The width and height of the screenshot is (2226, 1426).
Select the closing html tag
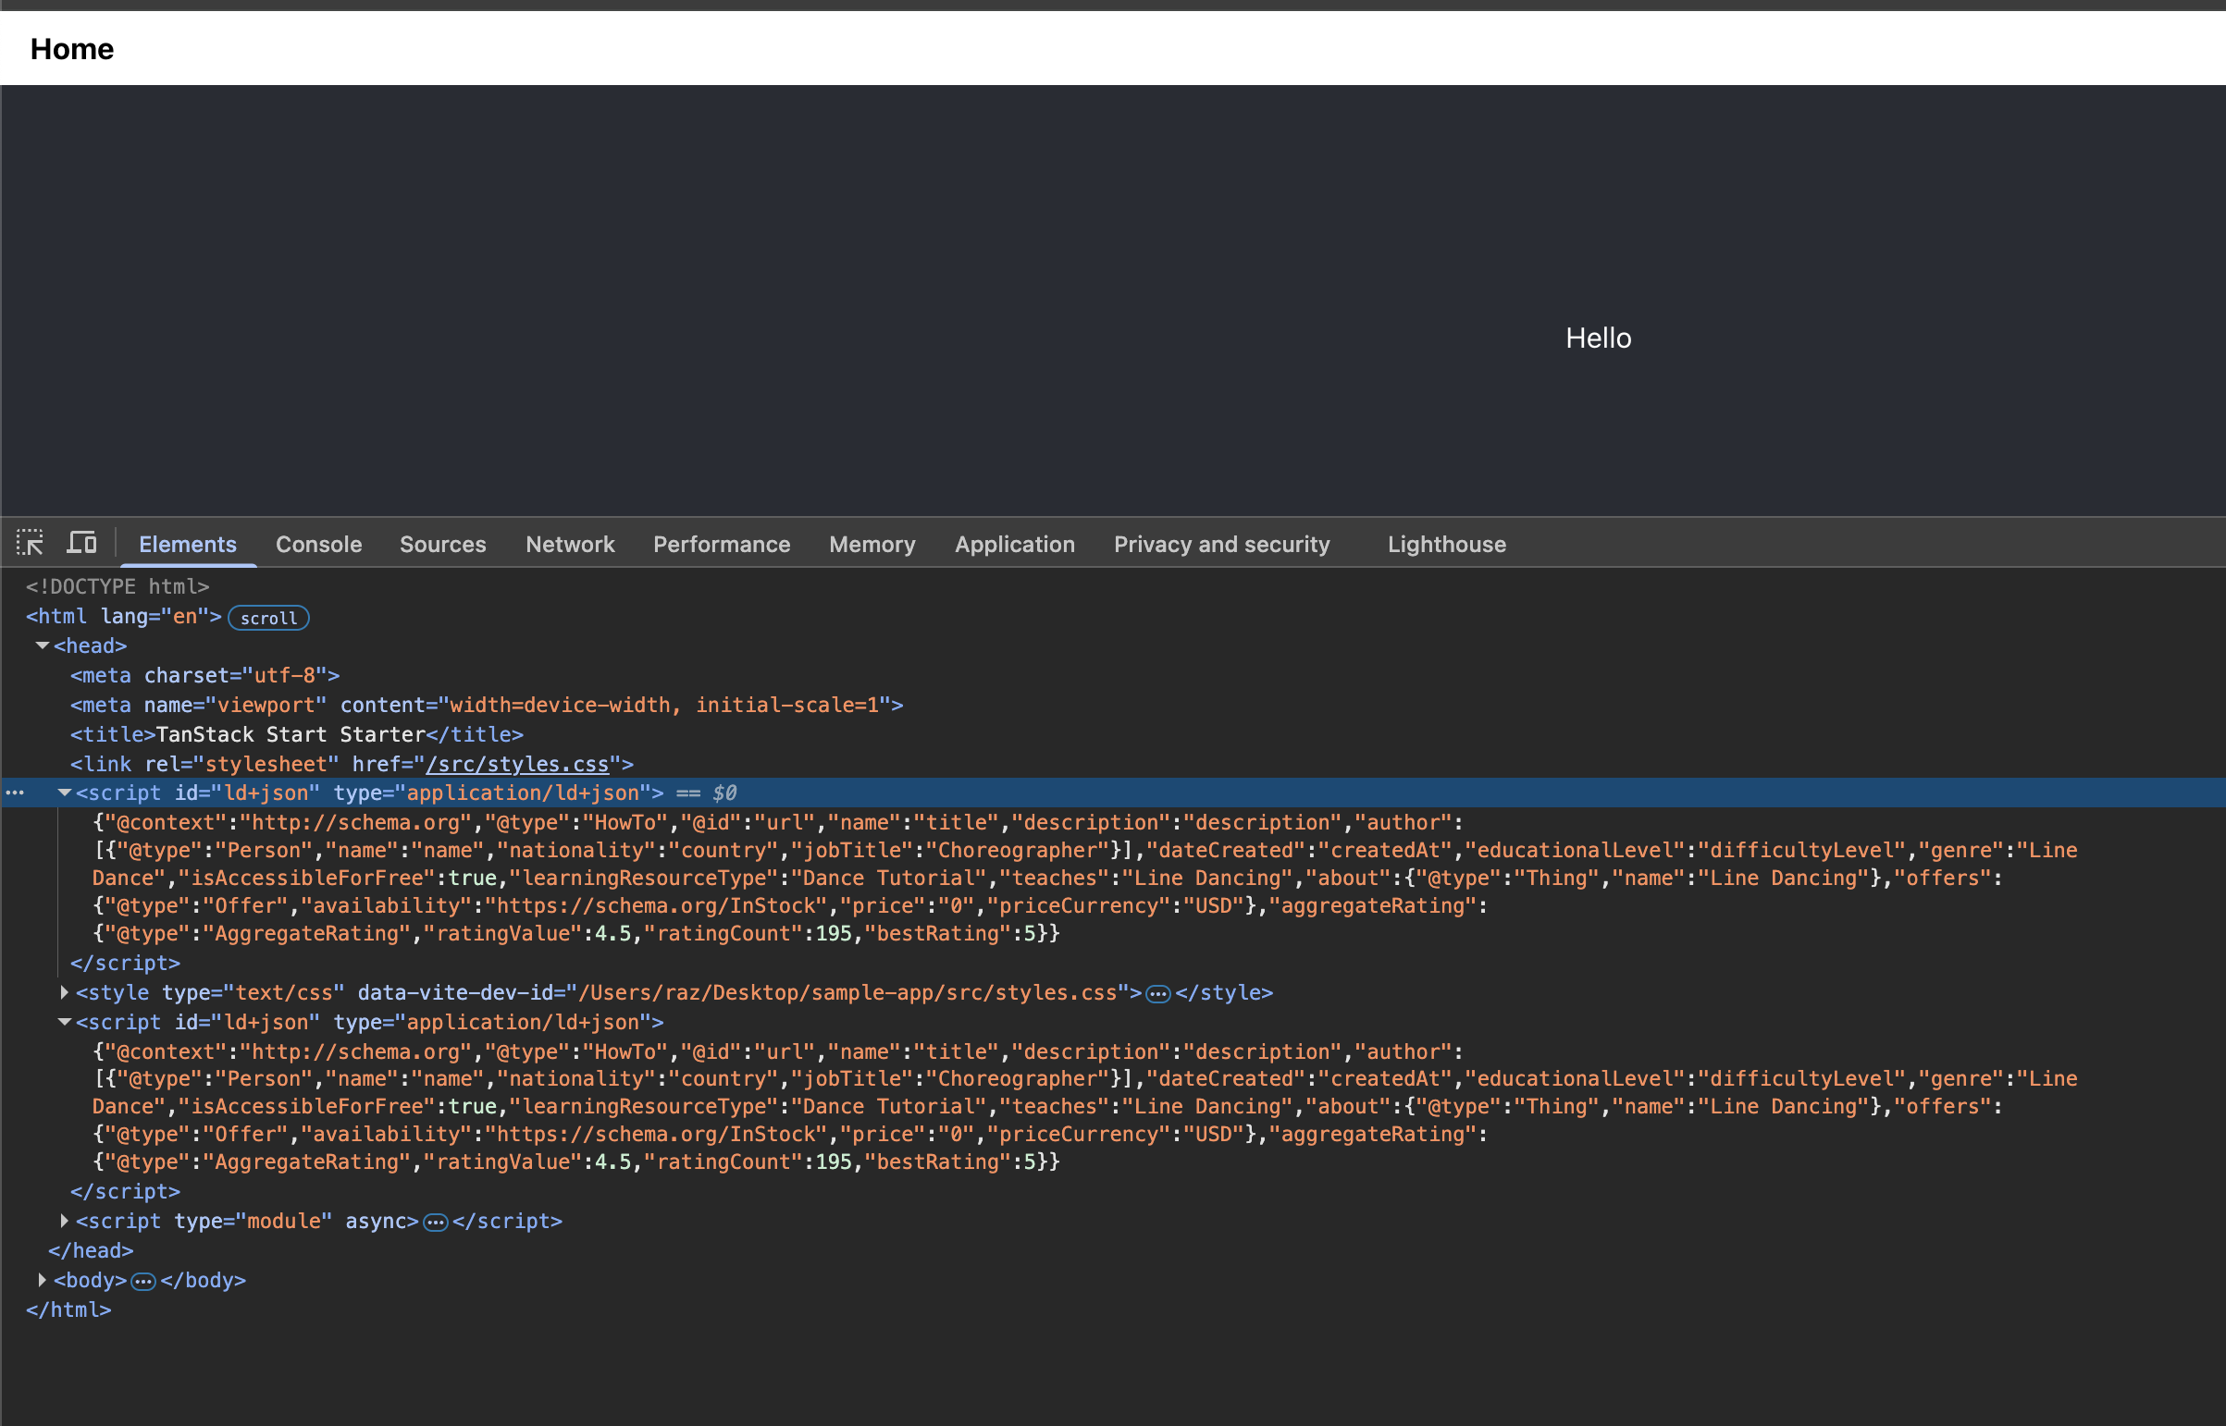[68, 1310]
